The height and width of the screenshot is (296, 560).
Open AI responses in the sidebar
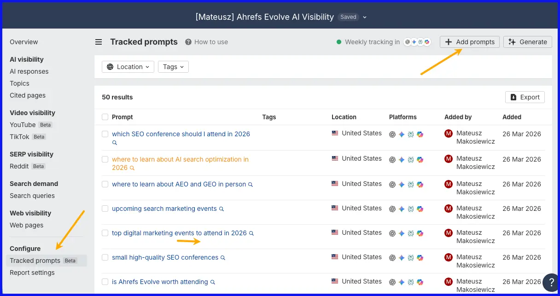click(x=29, y=71)
